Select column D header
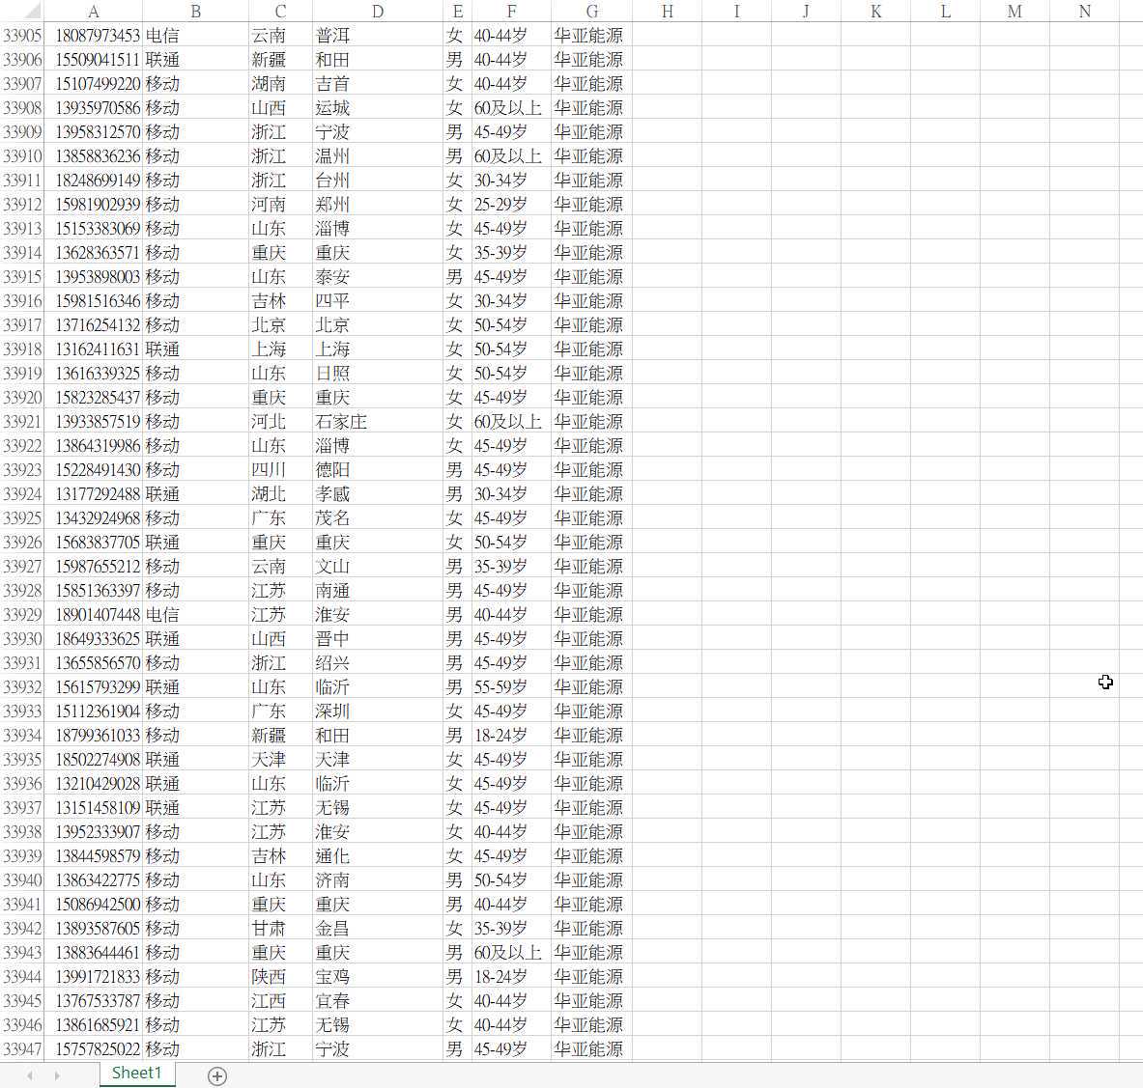1143x1088 pixels. click(377, 11)
